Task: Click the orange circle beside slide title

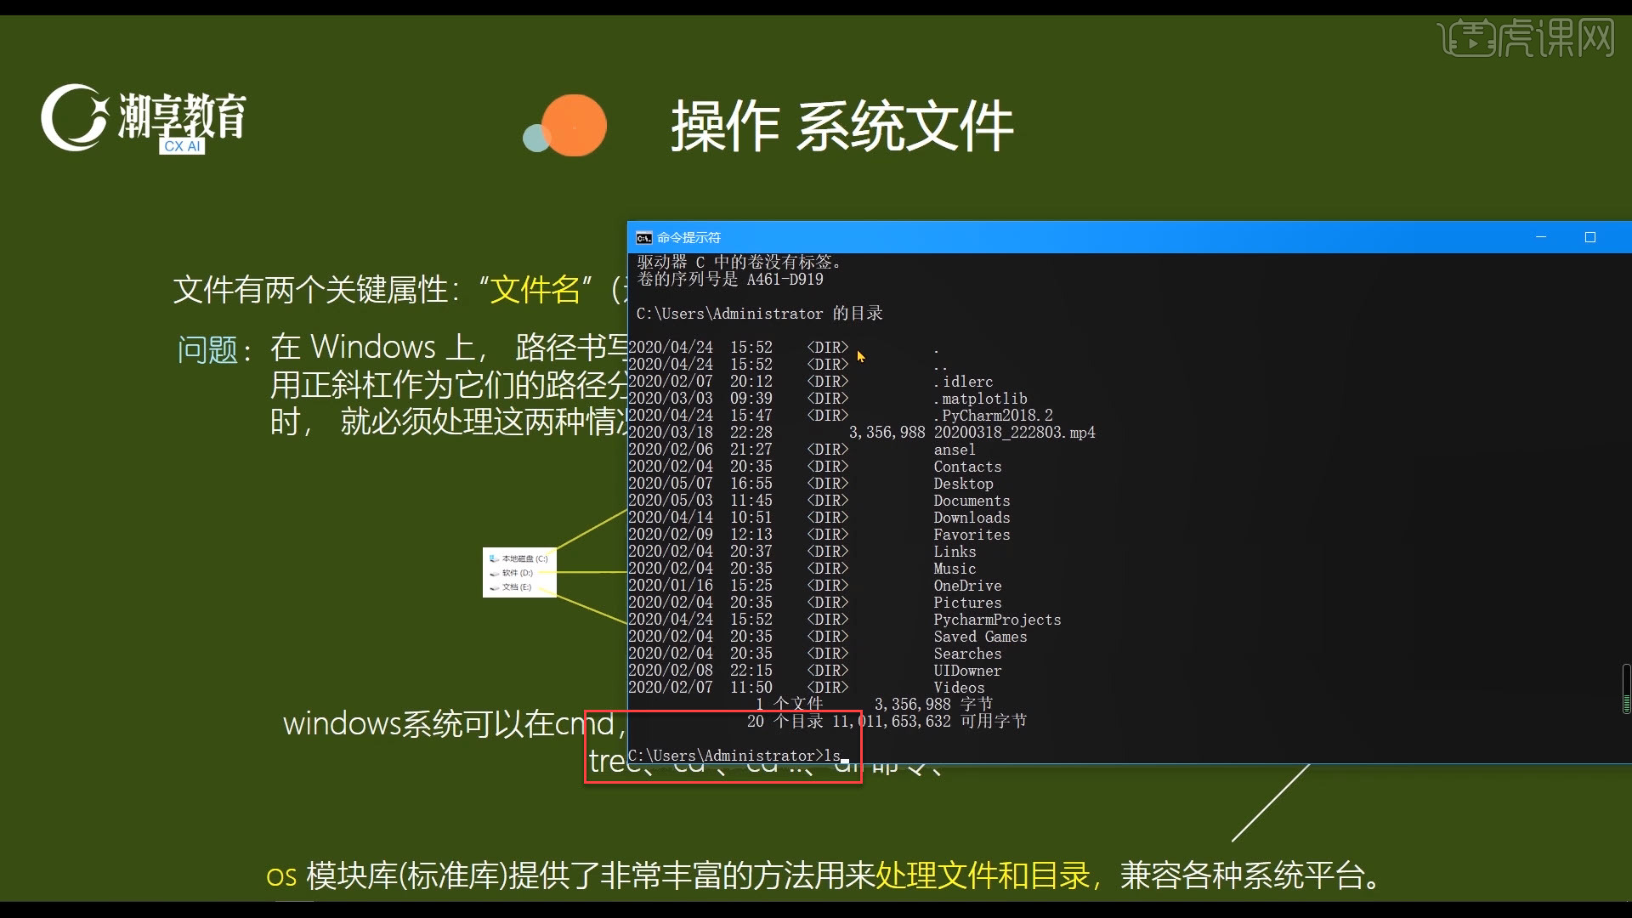Action: point(574,125)
